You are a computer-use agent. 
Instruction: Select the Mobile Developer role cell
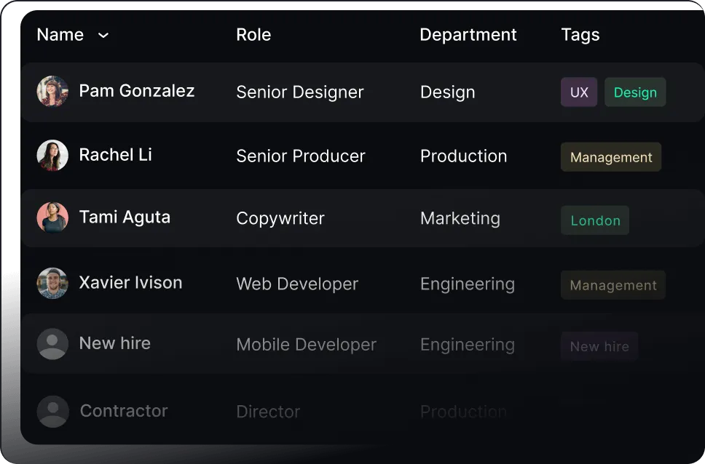click(307, 345)
